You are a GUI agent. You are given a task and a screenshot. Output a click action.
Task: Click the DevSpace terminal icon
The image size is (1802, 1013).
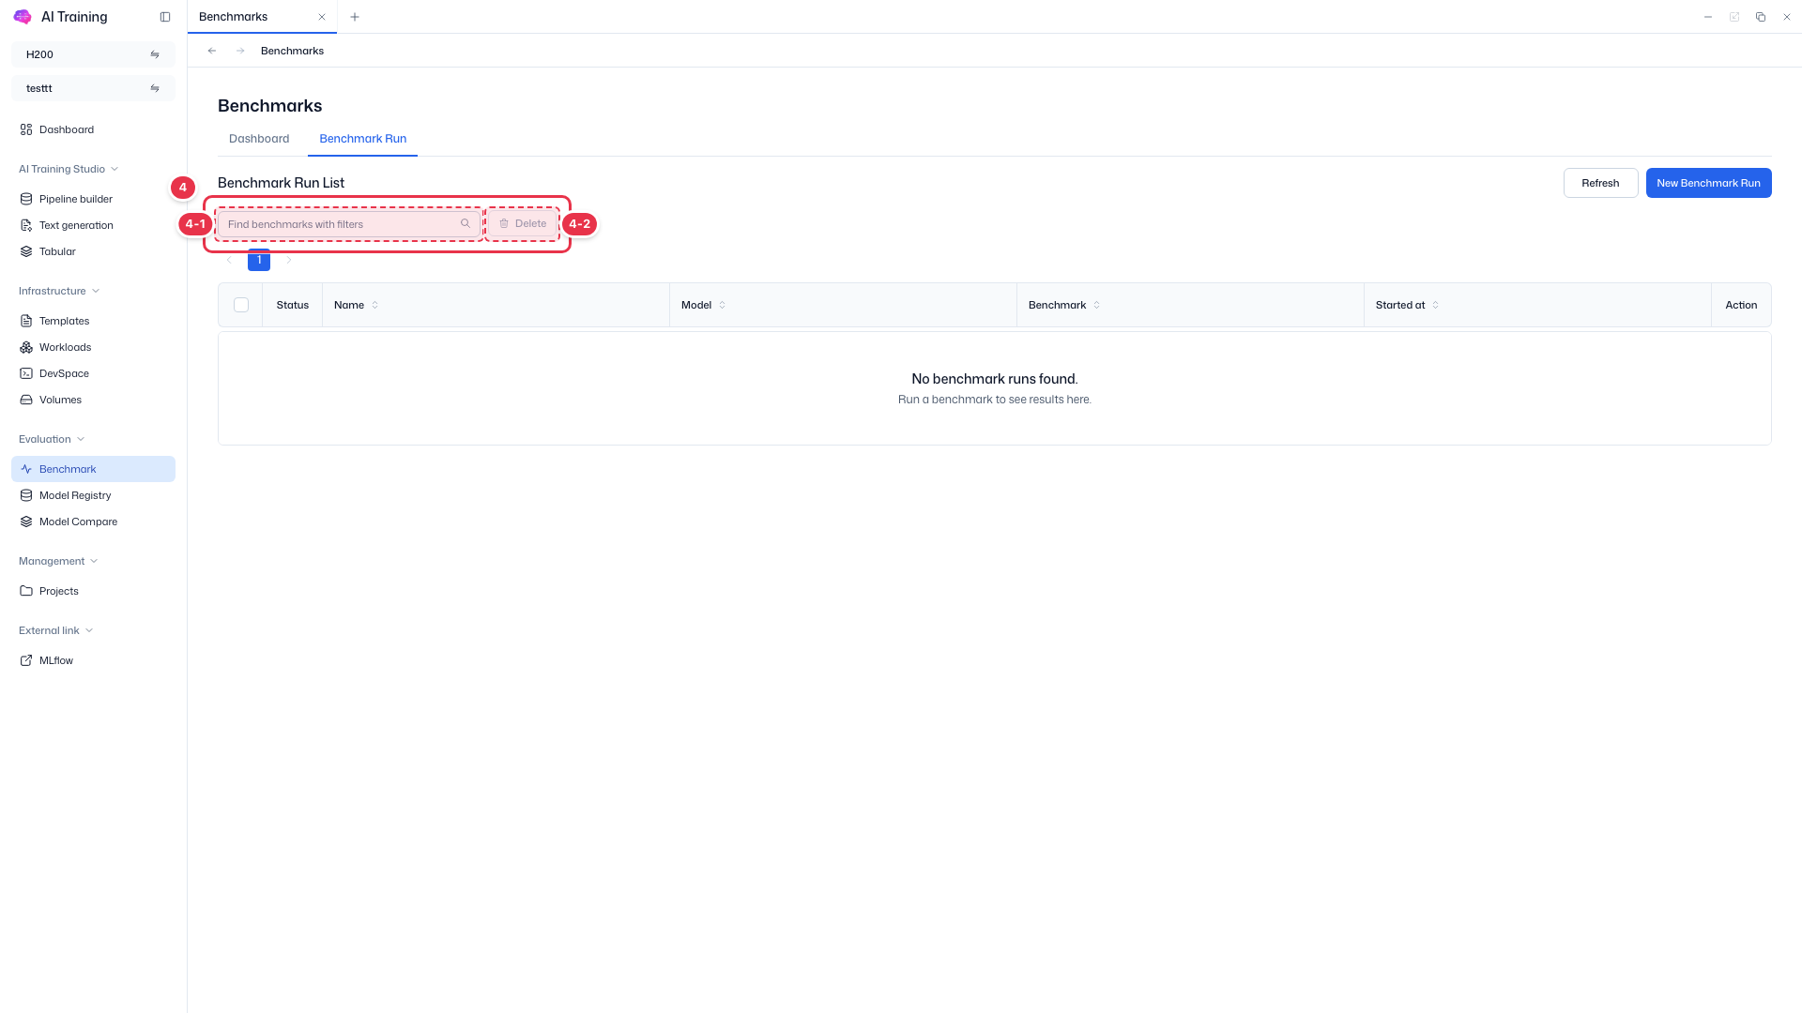(x=26, y=373)
